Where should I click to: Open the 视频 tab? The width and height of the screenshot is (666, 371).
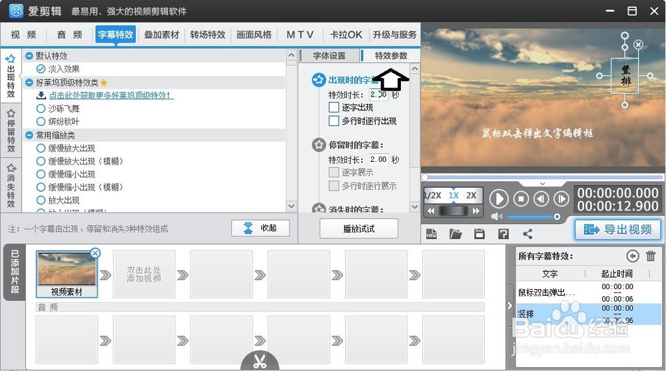coord(23,35)
